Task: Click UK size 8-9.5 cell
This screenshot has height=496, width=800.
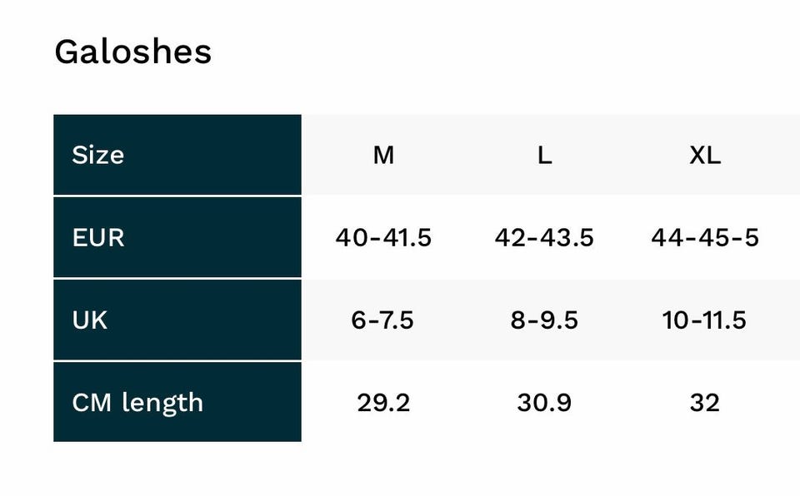Action: click(x=544, y=320)
